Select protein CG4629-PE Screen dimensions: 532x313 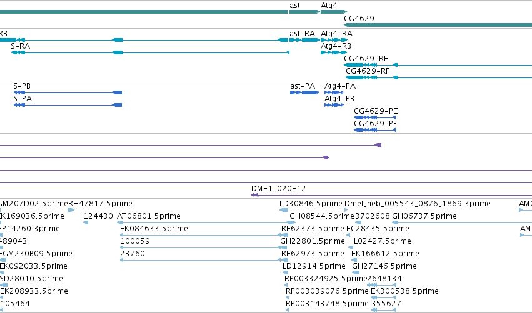coord(376,111)
